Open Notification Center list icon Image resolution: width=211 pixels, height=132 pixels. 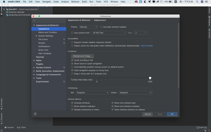[206, 2]
